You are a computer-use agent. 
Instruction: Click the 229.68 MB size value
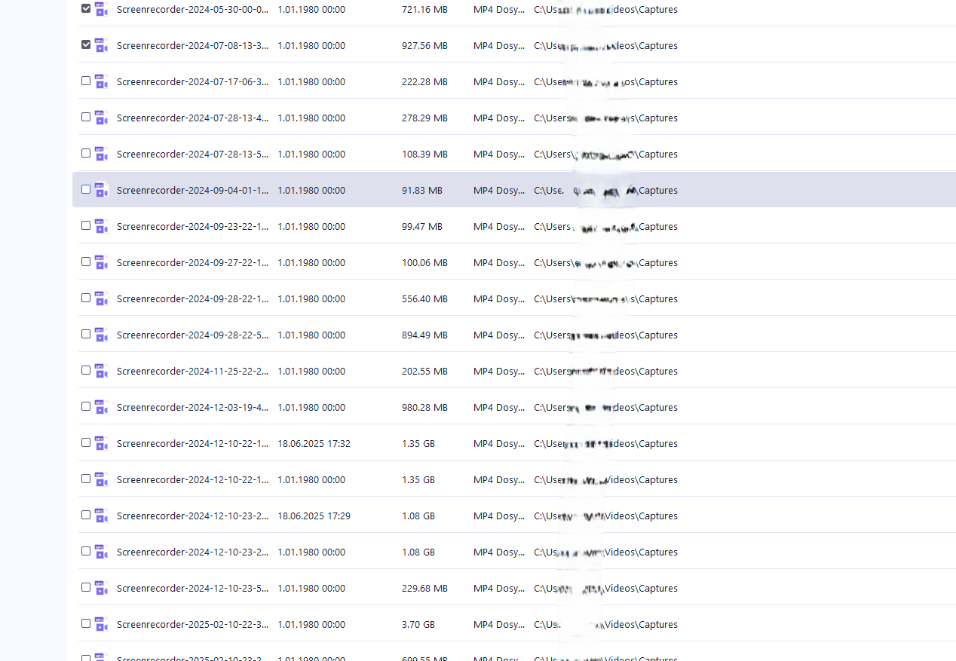click(x=424, y=588)
